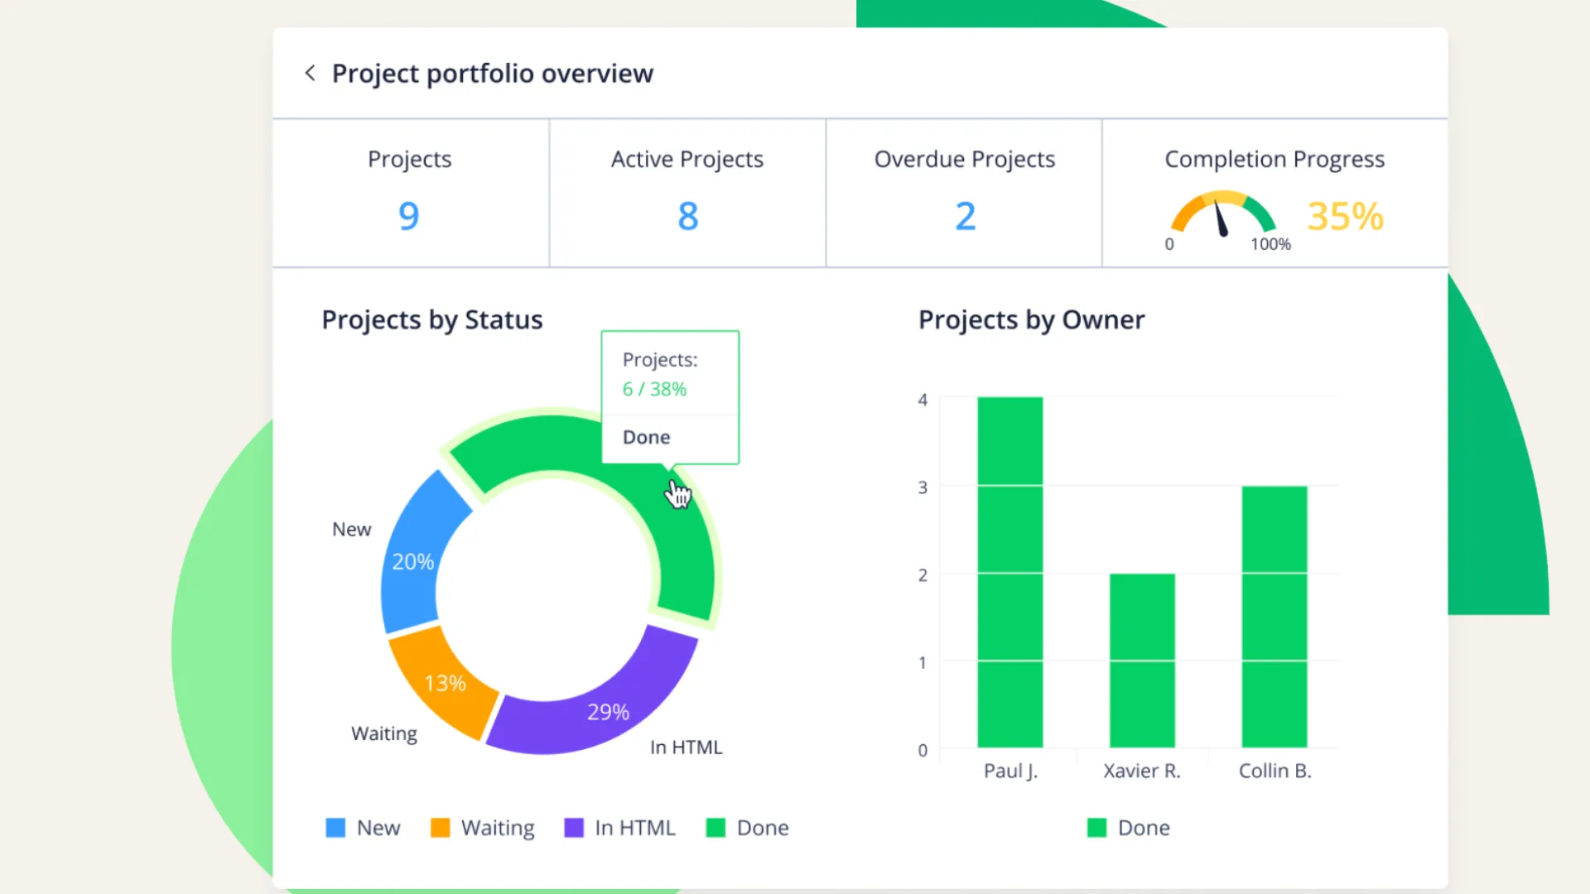Click the Collin B. axis label
The height and width of the screenshot is (894, 1590).
1274,771
